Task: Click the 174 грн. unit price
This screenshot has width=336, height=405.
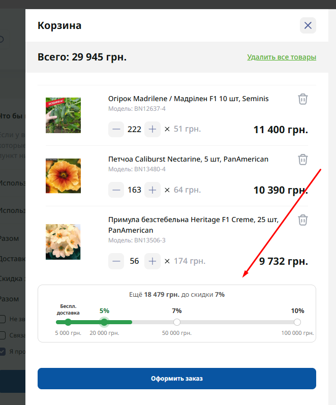Action: 190,261
